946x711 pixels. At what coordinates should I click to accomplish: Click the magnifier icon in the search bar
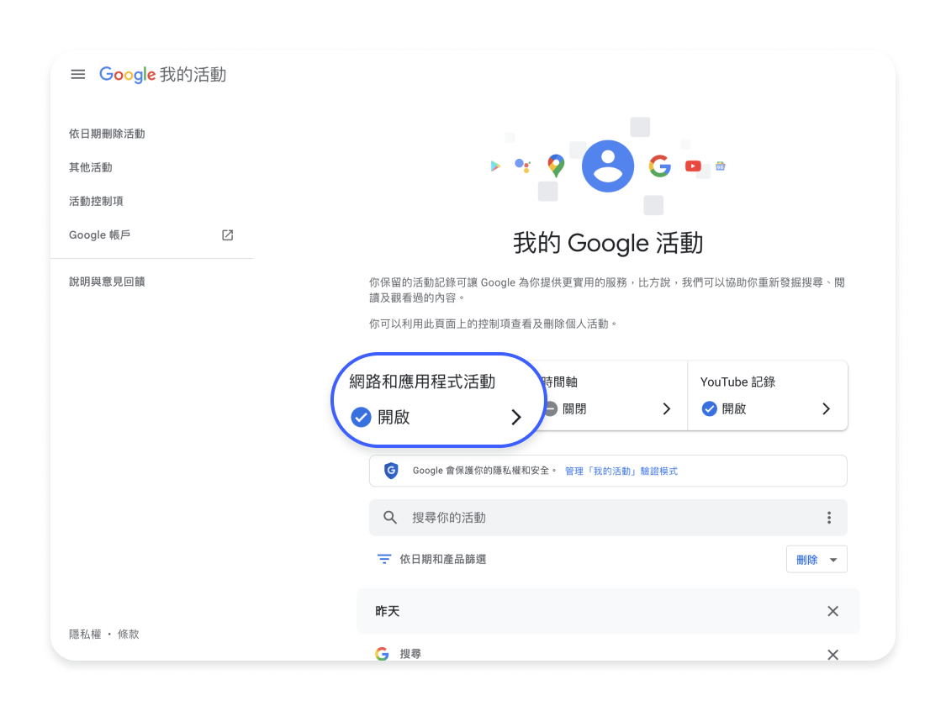pos(389,517)
